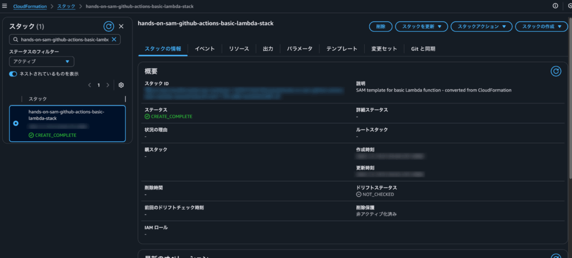Refresh the 概要 overview section
The height and width of the screenshot is (258, 572).
(x=555, y=71)
